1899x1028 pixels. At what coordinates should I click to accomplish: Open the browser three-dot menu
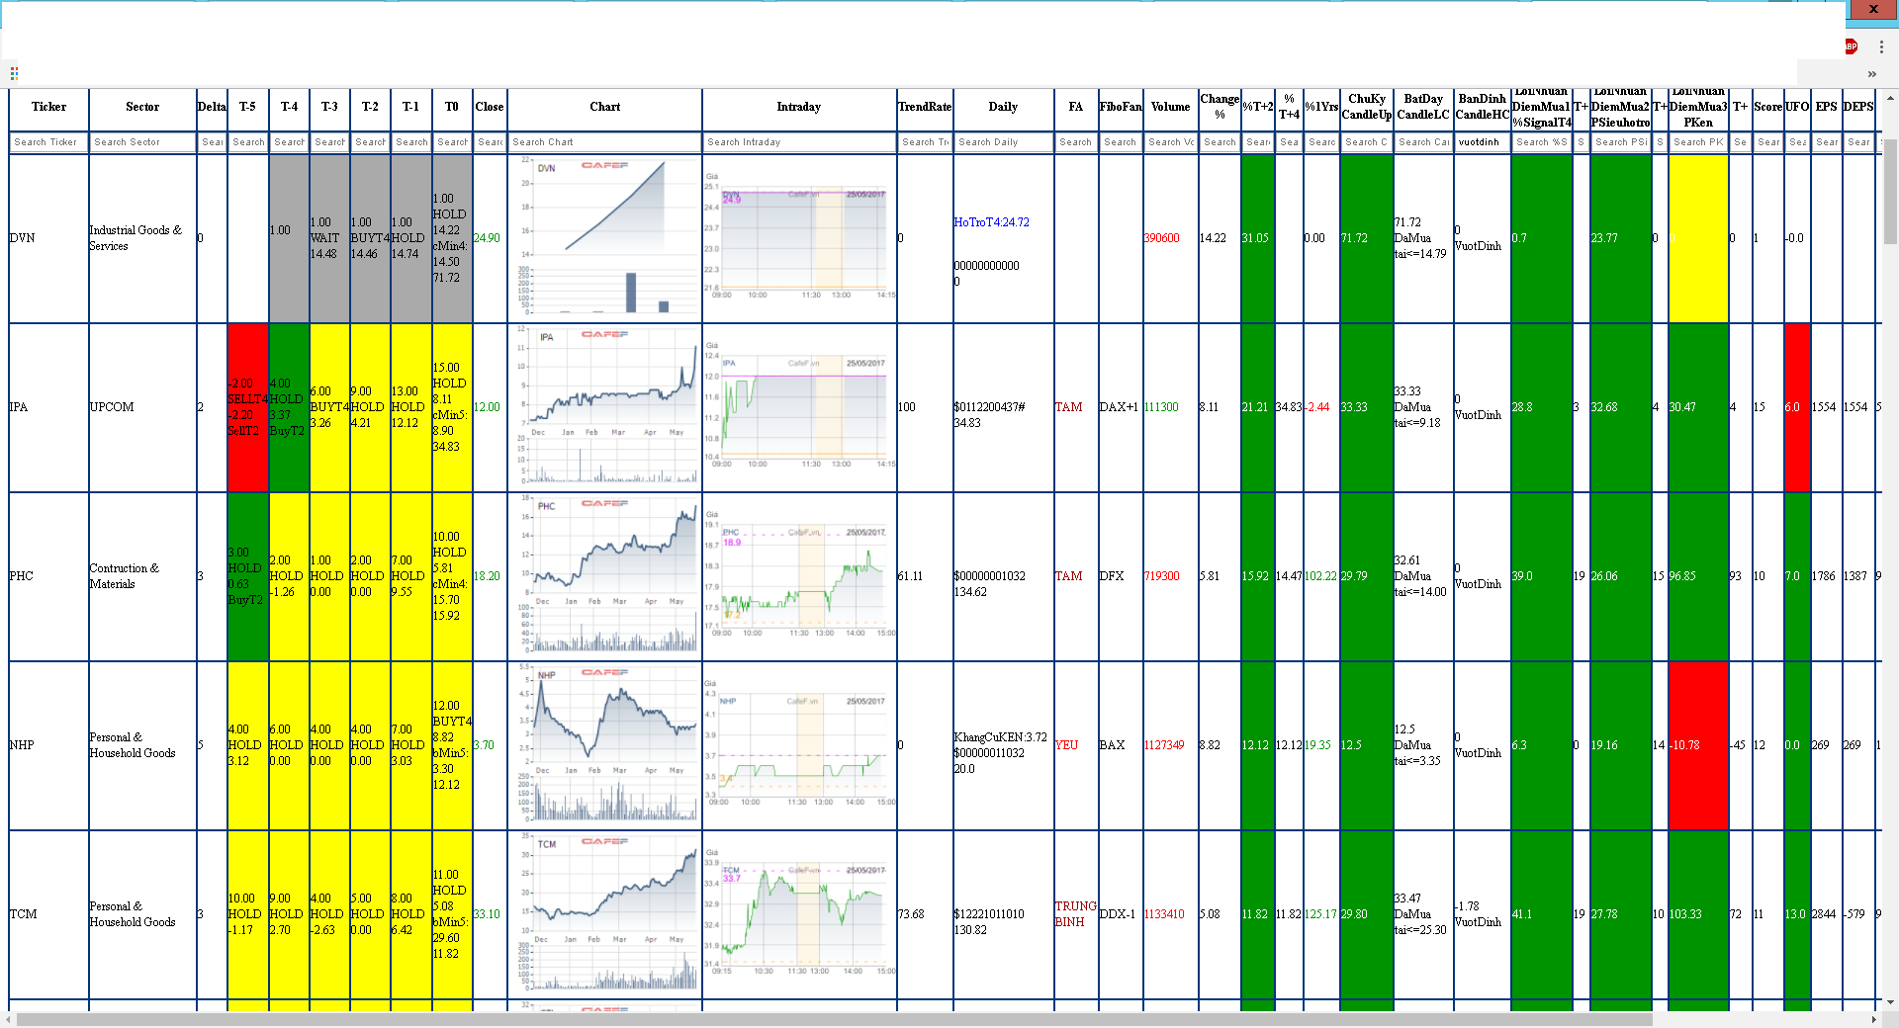coord(1881,46)
